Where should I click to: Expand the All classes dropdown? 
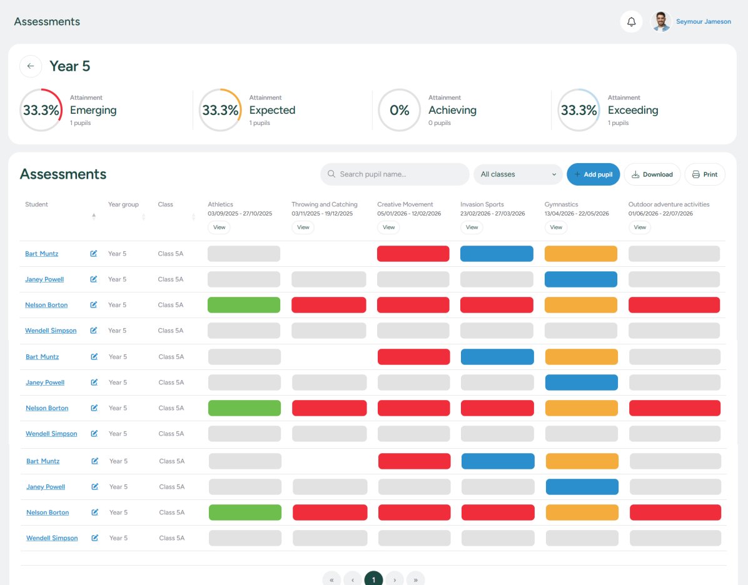518,174
